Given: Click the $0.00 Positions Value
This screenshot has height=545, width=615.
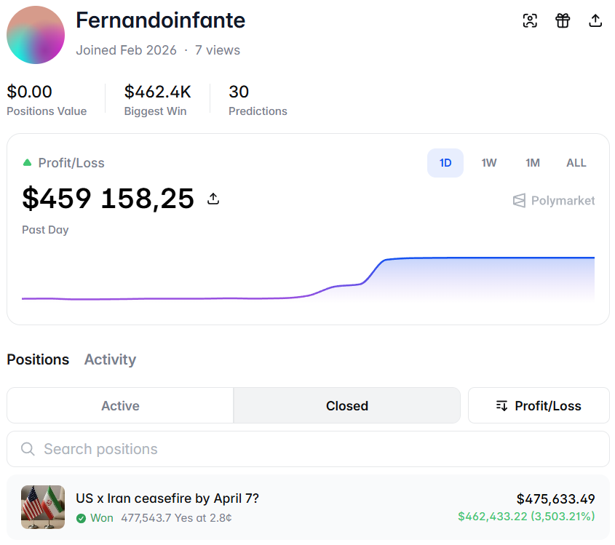Looking at the screenshot, I should point(29,92).
